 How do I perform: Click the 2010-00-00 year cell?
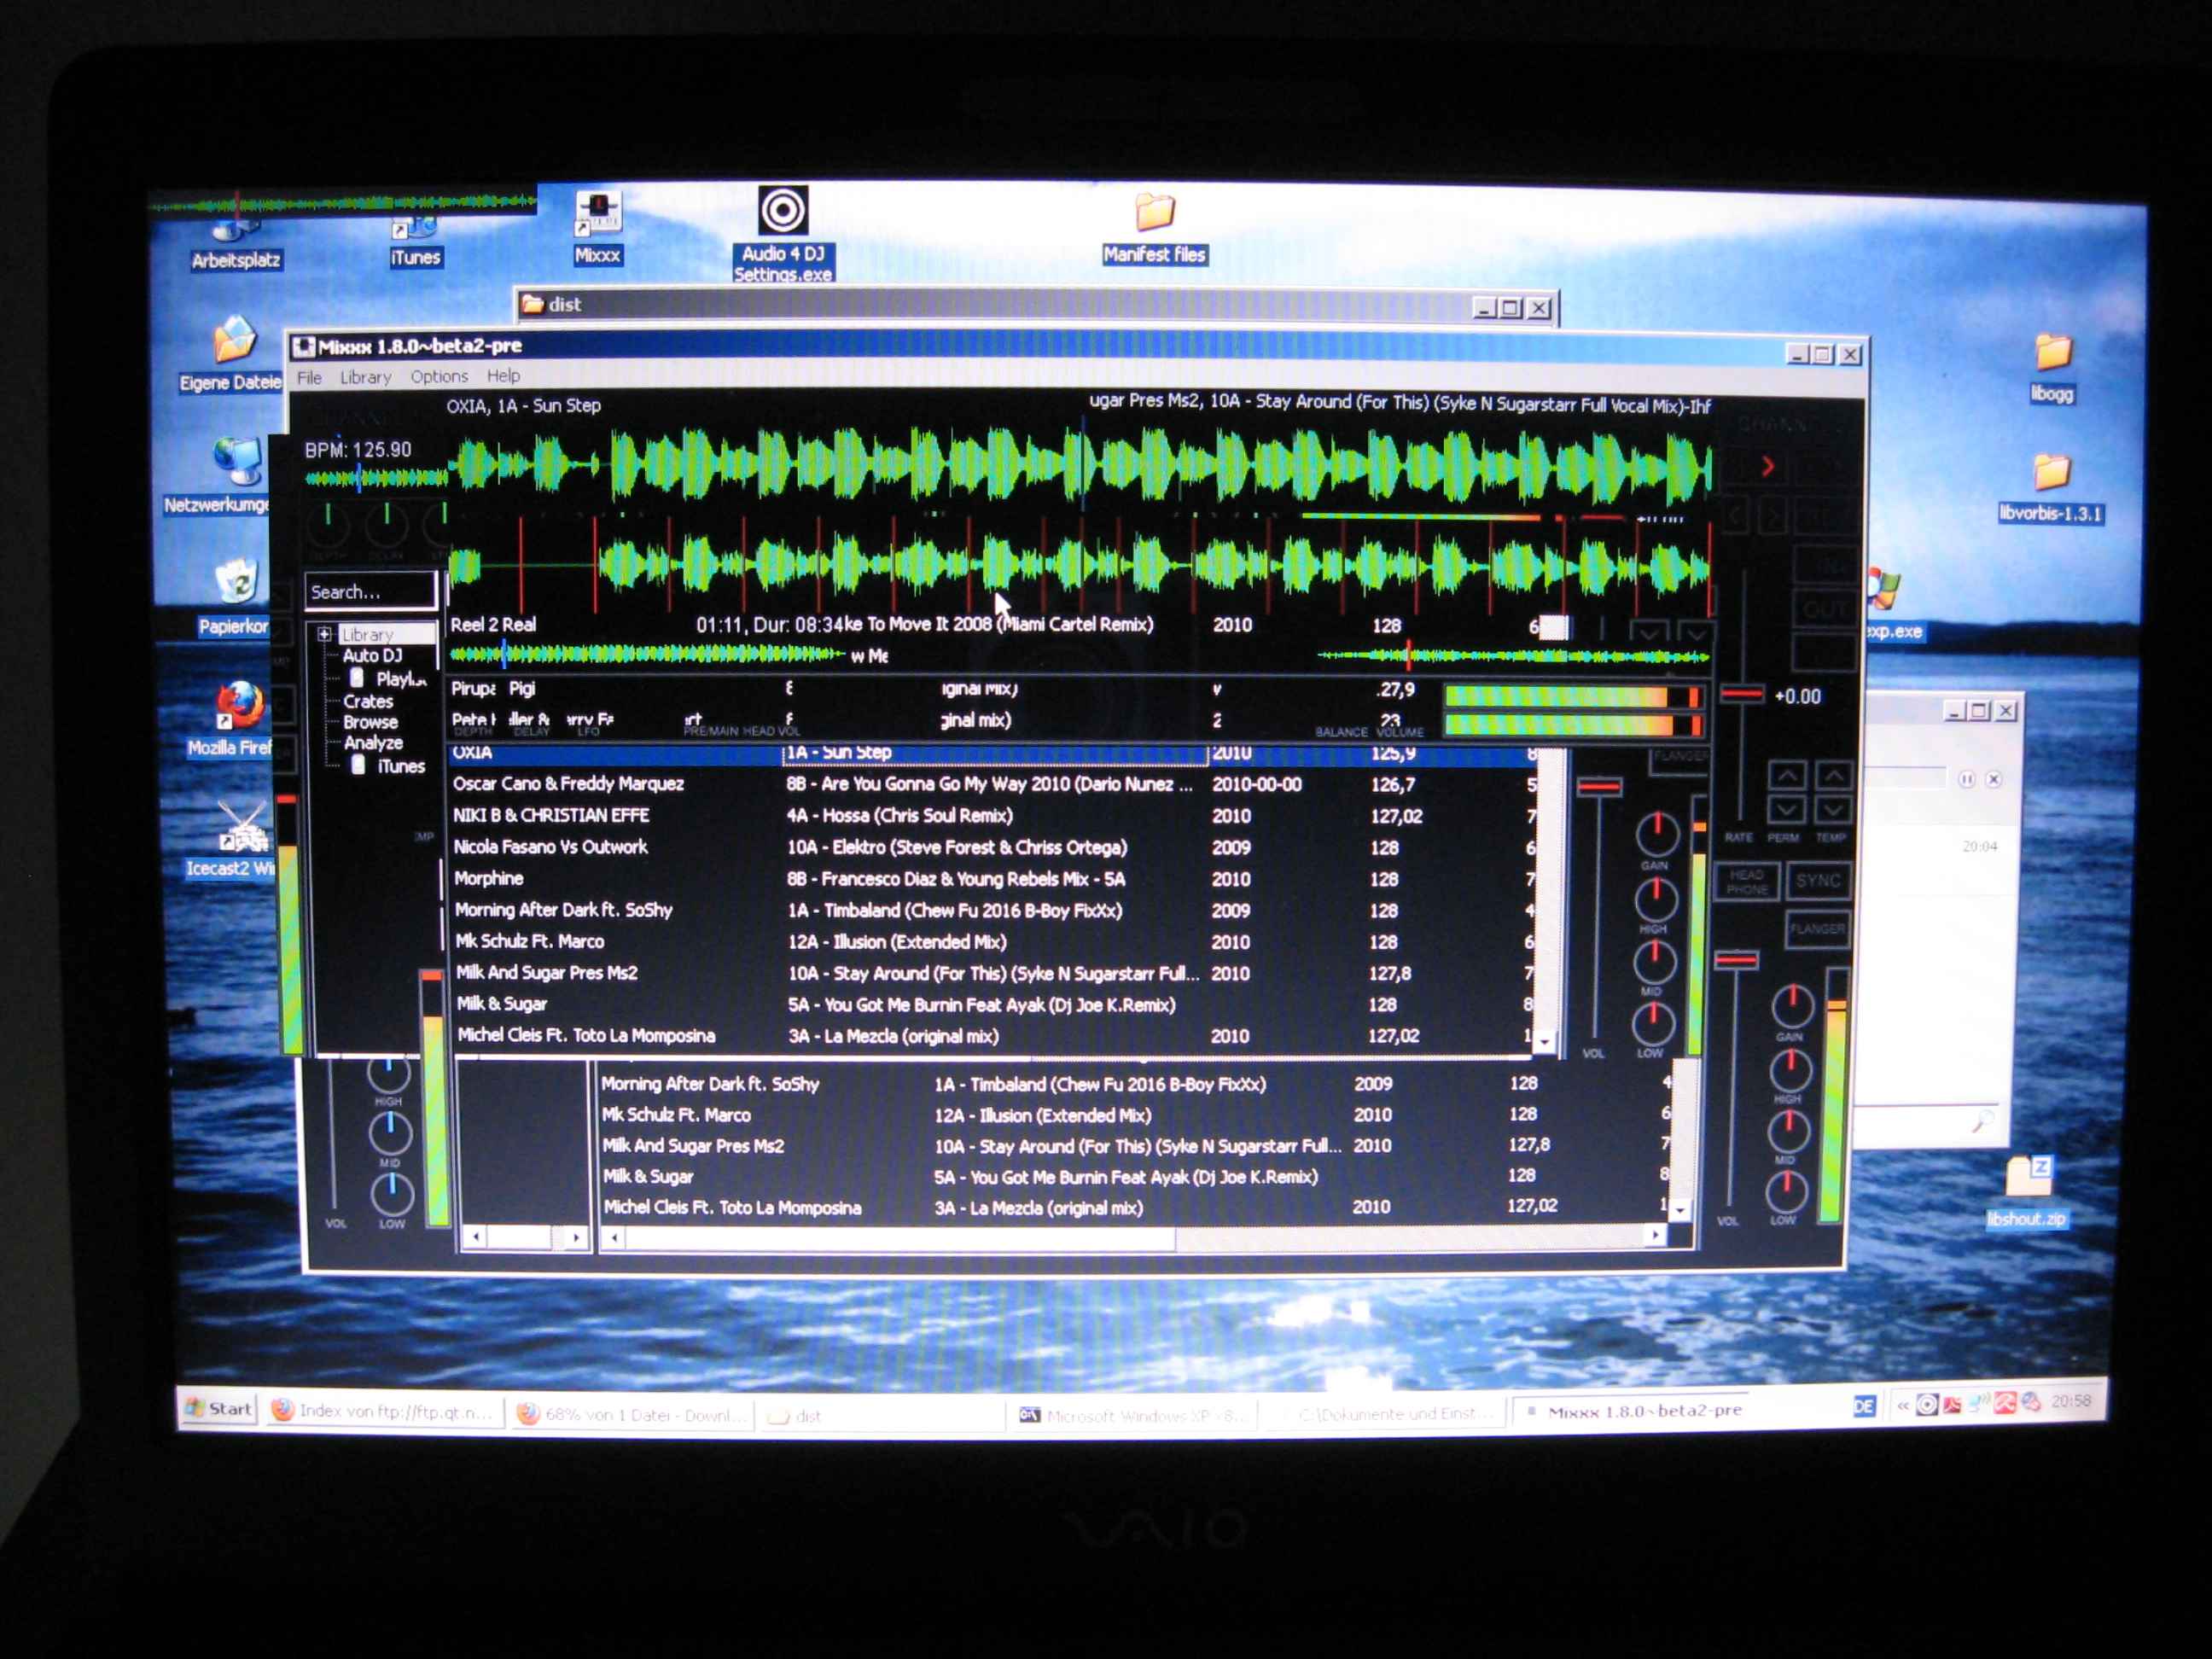tap(1257, 784)
